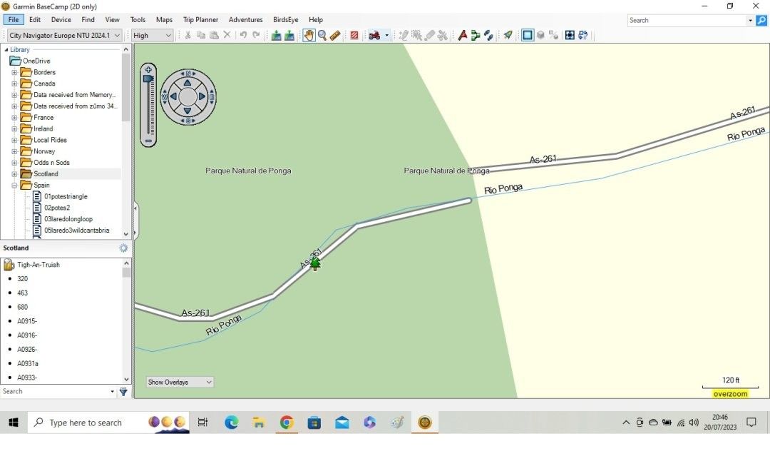Click the footprints New Track icon
Image resolution: width=770 pixels, height=476 pixels.
pos(488,36)
